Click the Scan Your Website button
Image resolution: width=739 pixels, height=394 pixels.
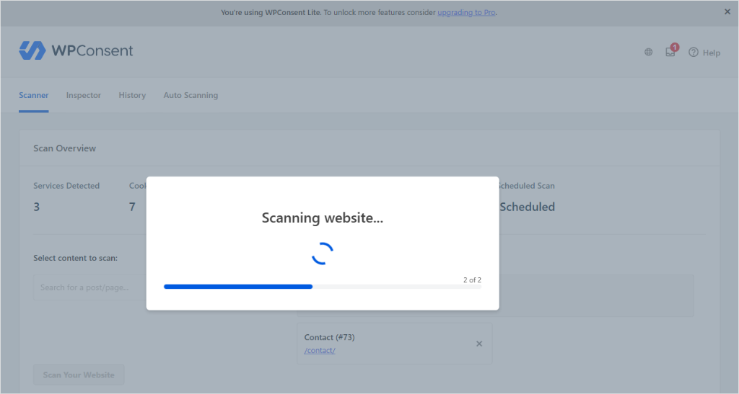(x=79, y=375)
